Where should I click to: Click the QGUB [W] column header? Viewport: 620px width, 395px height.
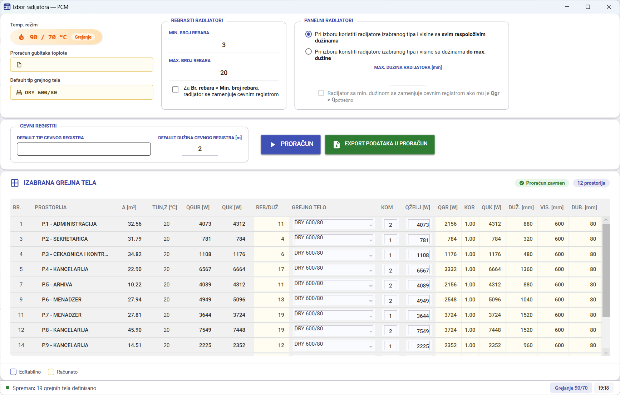[198, 207]
